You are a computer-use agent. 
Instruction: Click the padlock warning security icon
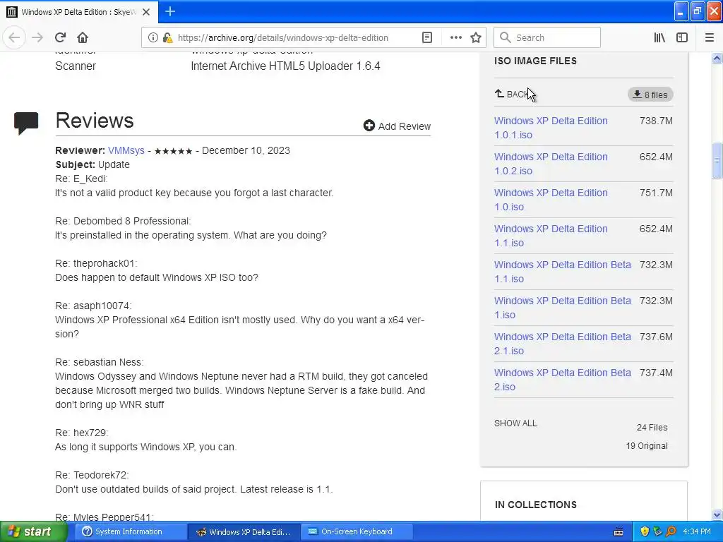point(168,38)
